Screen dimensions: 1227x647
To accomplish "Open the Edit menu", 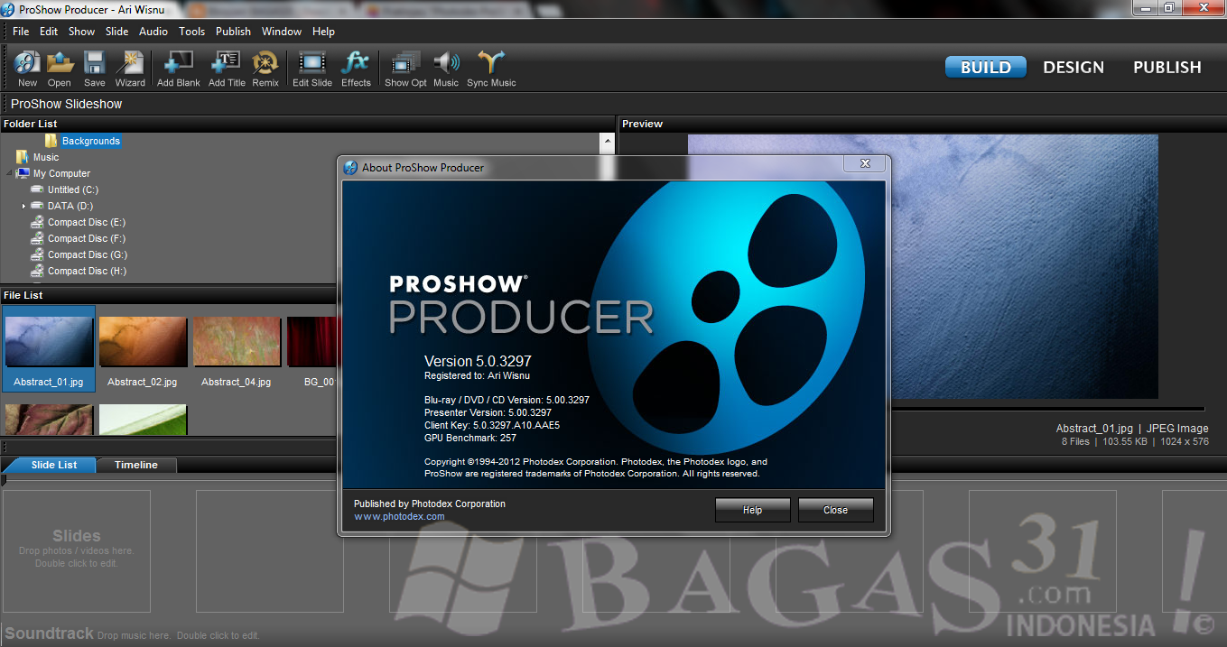I will click(x=49, y=31).
